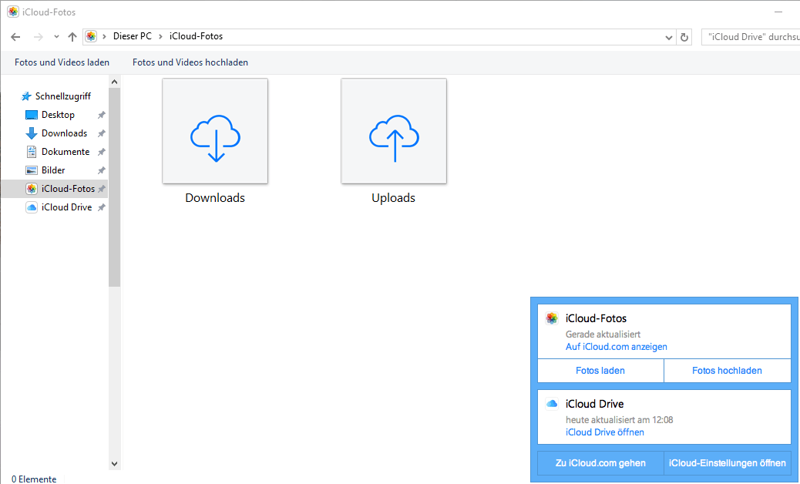Click the iCloud Drive cloud icon in popup
Image resolution: width=800 pixels, height=484 pixels.
tap(552, 403)
